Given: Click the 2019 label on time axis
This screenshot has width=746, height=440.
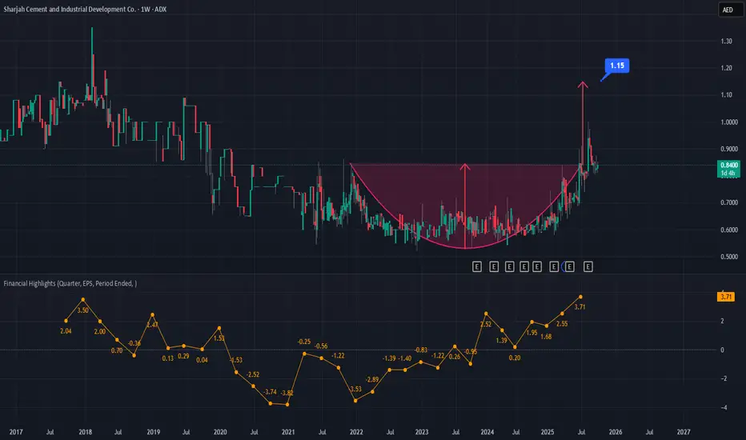Looking at the screenshot, I should click(x=153, y=432).
